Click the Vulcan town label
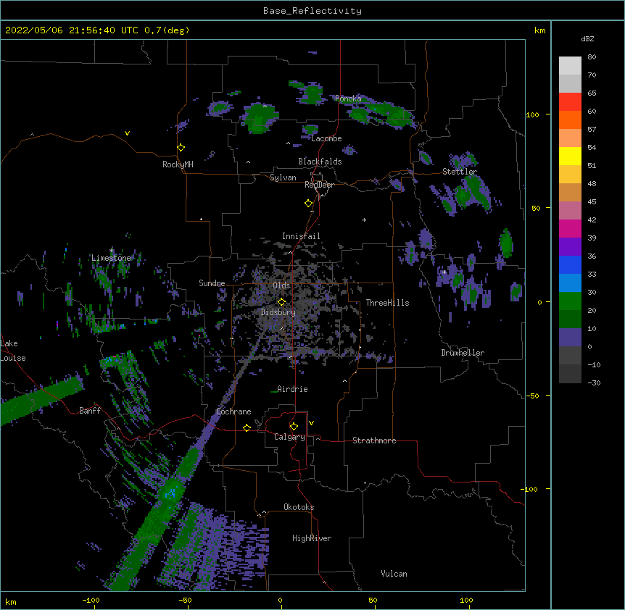The width and height of the screenshot is (625, 610). (x=394, y=574)
